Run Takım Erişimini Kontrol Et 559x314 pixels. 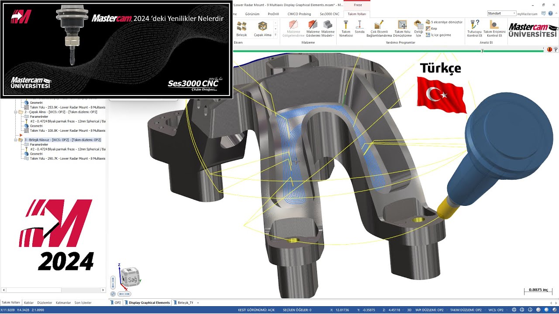click(x=494, y=29)
